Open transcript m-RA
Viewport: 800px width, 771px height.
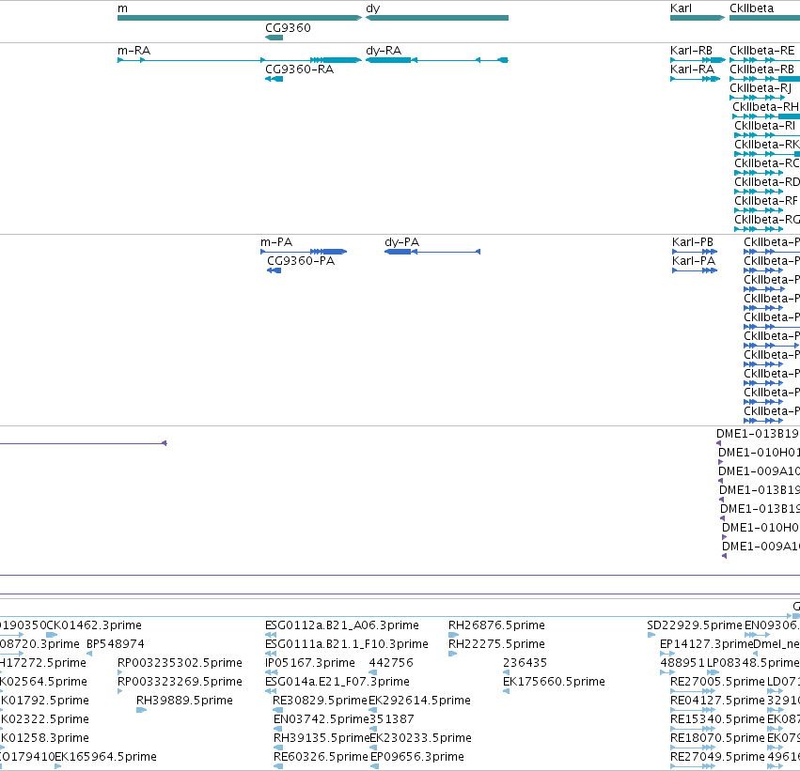pos(240,60)
